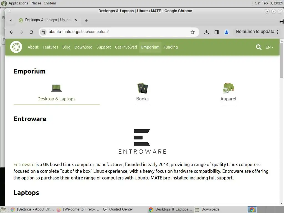
Task: Open the Download page
Action: coord(83,47)
